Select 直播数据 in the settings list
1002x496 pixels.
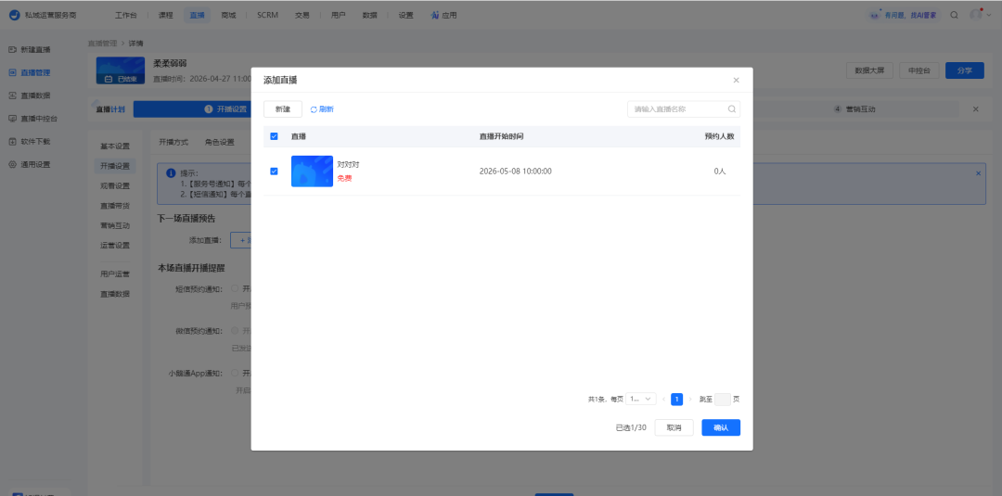[115, 294]
